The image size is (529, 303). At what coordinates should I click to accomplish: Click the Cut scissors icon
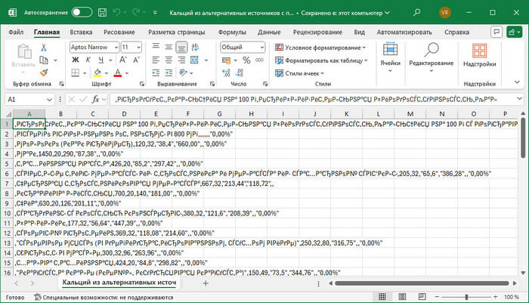point(43,47)
